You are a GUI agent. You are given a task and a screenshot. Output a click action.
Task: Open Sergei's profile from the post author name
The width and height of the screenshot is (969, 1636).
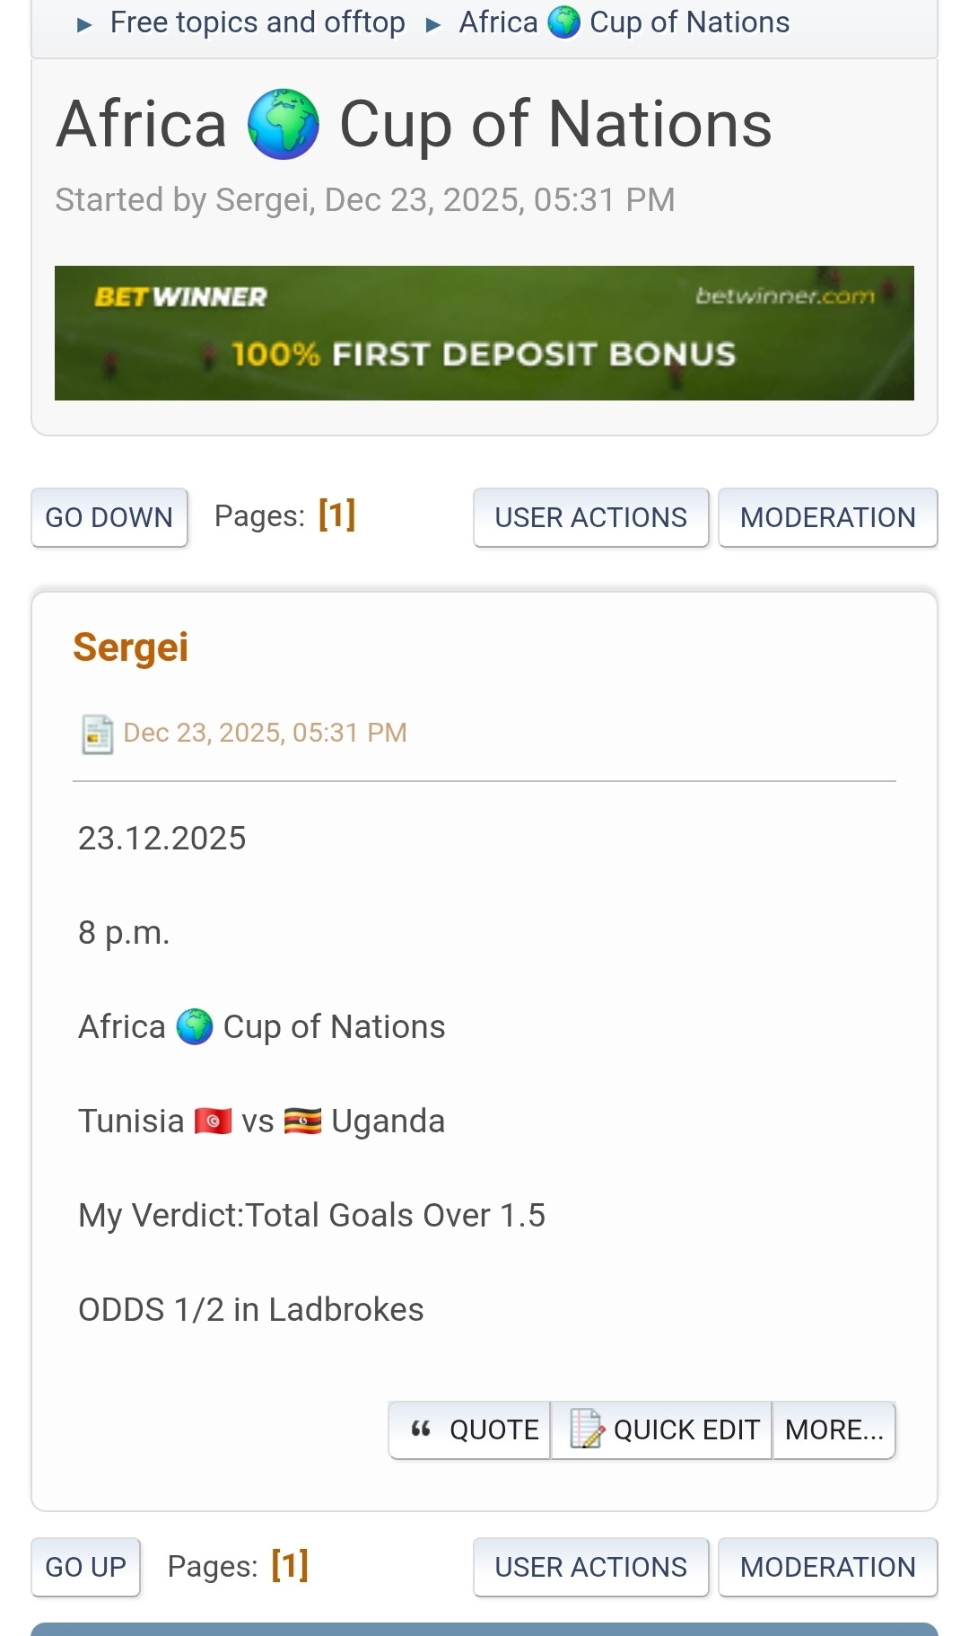point(131,647)
